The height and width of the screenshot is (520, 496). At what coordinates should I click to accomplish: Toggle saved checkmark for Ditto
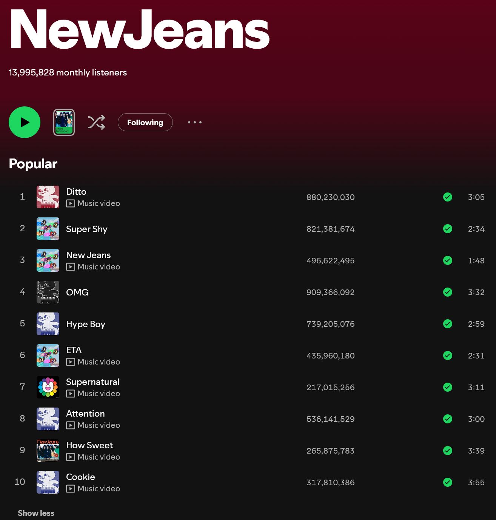tap(448, 197)
